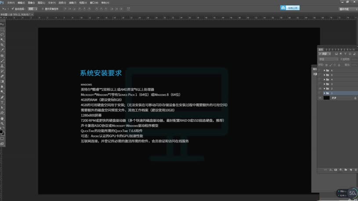358x201 pixels.
Task: Filter layers by smart object icon
Action: click(x=354, y=54)
